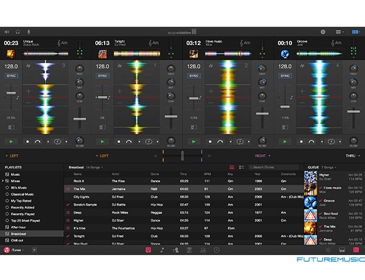Open the Queue 7 Songs dropdown
365x280 pixels.
point(322,167)
